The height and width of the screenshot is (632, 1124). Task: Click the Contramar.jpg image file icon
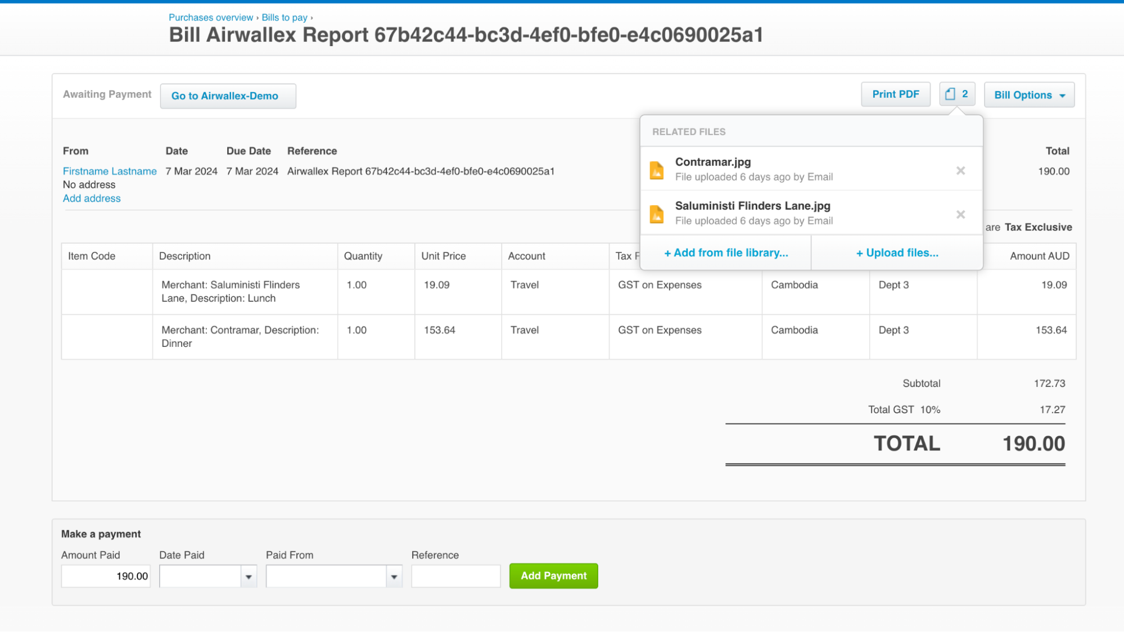click(x=656, y=170)
